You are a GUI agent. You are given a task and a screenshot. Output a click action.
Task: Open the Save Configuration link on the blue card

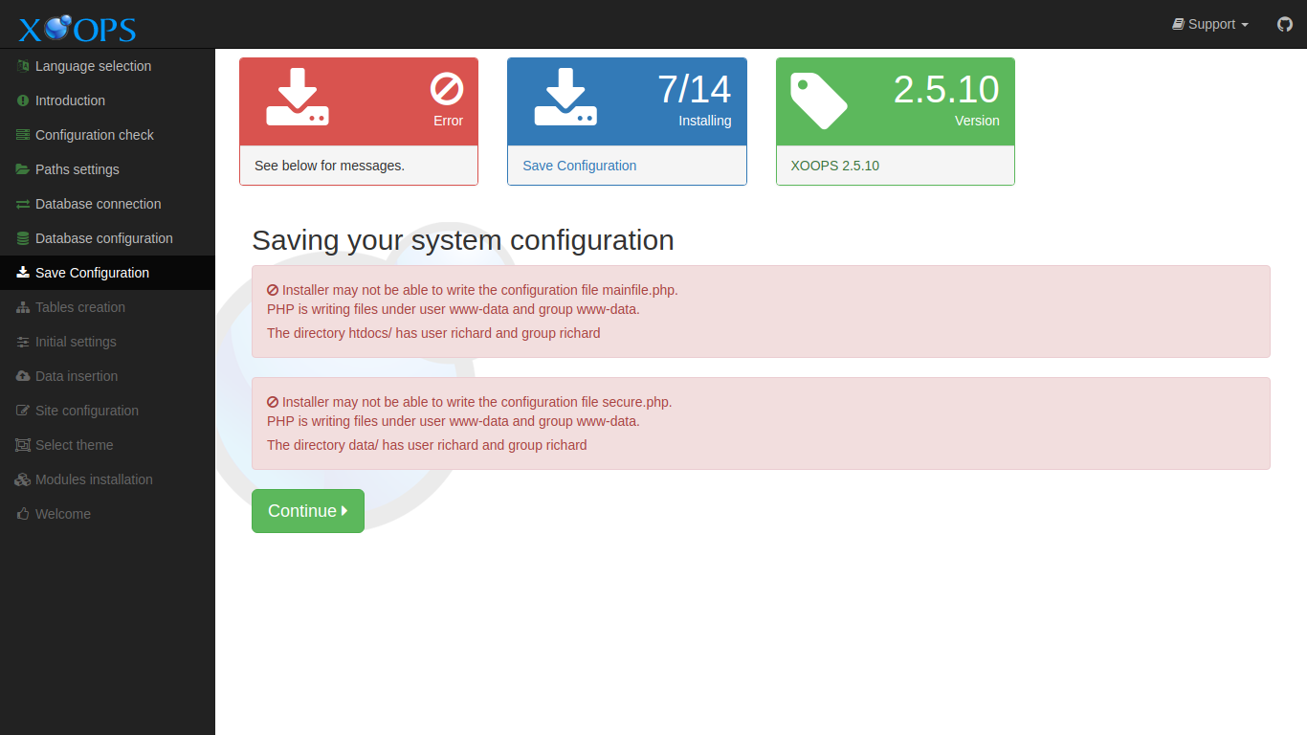pyautogui.click(x=579, y=166)
